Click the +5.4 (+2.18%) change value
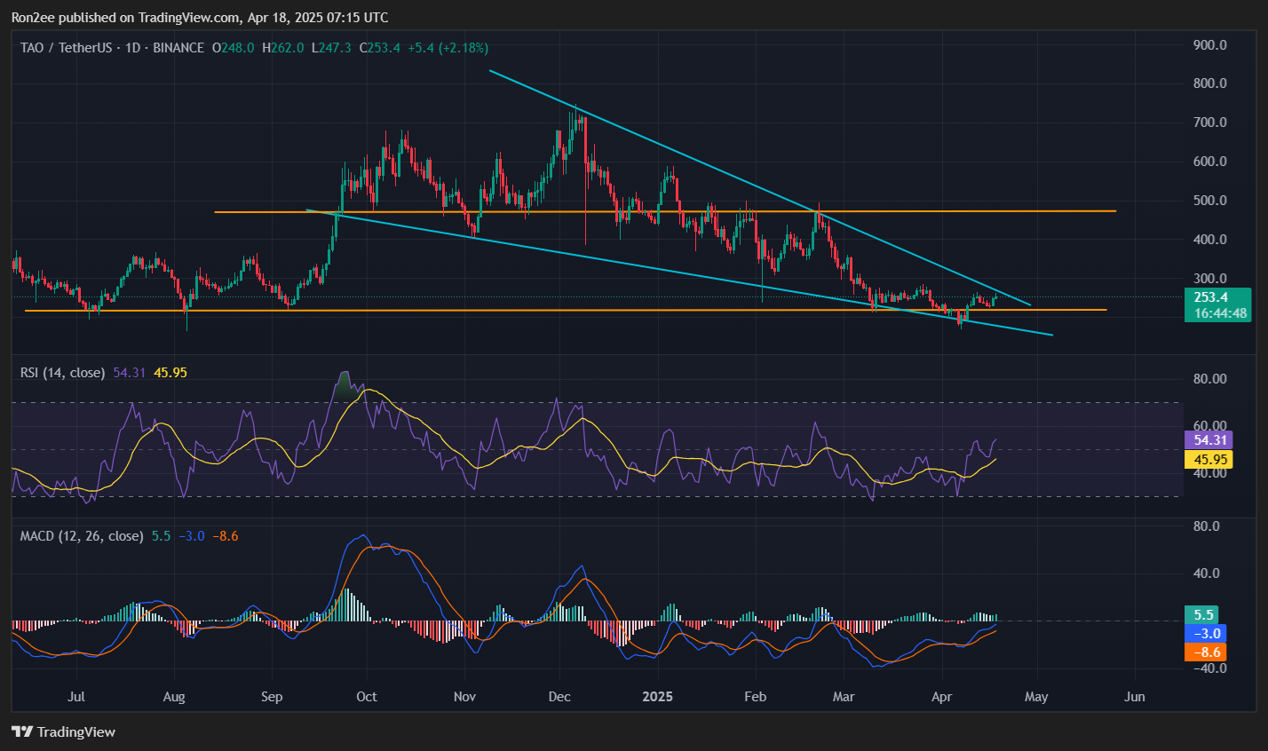Viewport: 1268px width, 751px height. [448, 47]
